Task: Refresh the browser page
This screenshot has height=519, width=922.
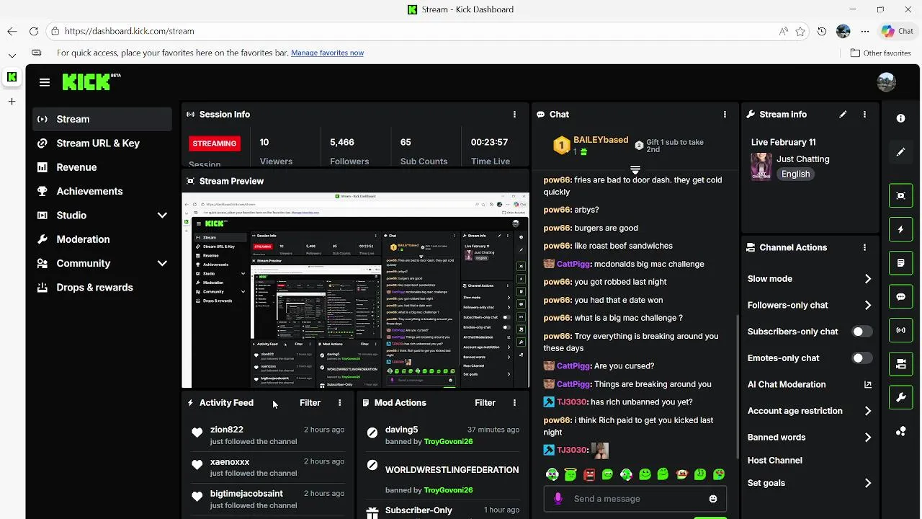Action: click(33, 31)
